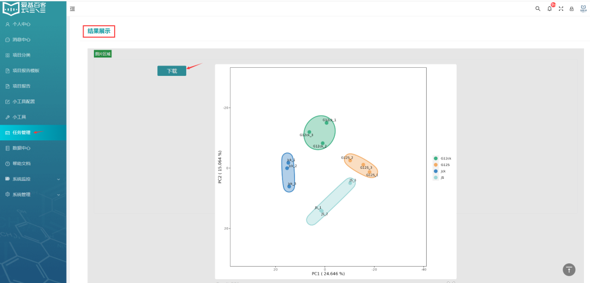Click the 小工具 wrench icon
Image resolution: width=590 pixels, height=283 pixels.
8,117
